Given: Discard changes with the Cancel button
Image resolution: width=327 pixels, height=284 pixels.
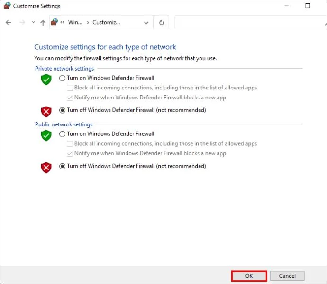Looking at the screenshot, I should (x=287, y=276).
